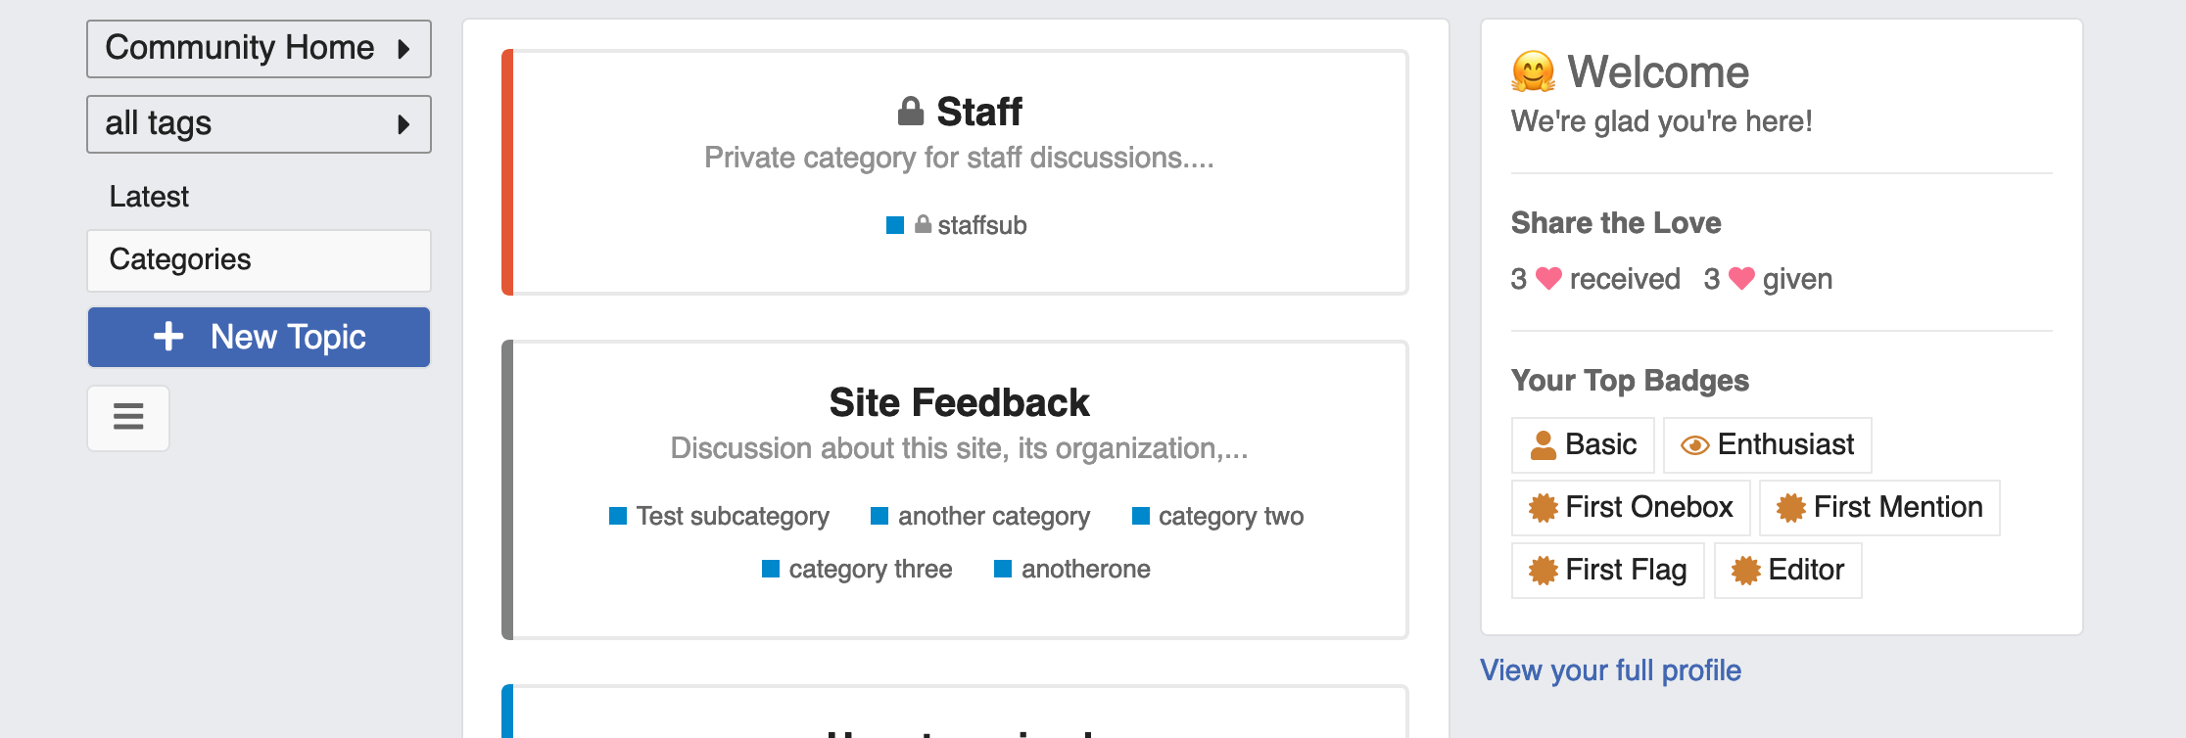This screenshot has height=738, width=2186.
Task: Click the lock icon beside Staff
Action: pyautogui.click(x=911, y=112)
